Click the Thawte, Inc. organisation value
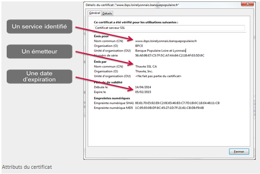 [x=144, y=71]
